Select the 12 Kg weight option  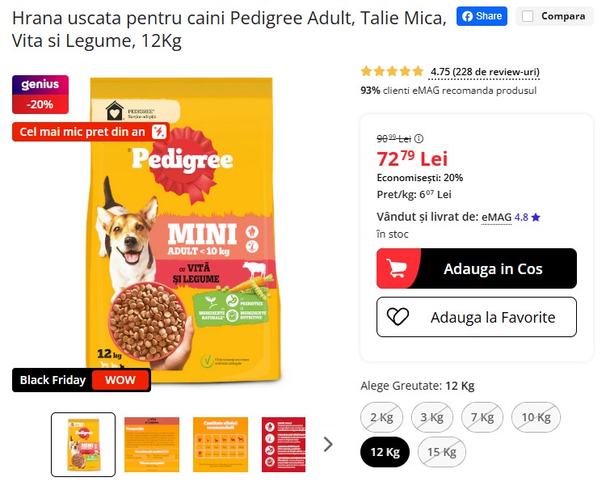[385, 452]
